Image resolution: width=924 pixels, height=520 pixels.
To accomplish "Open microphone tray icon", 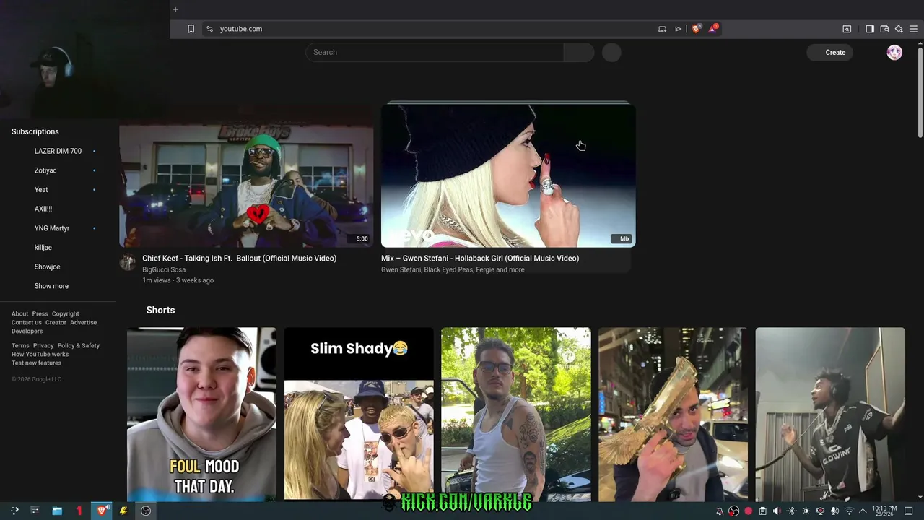I will coord(834,511).
